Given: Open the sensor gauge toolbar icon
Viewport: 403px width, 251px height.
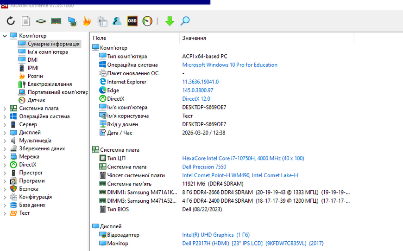Looking at the screenshot, I should click(147, 21).
